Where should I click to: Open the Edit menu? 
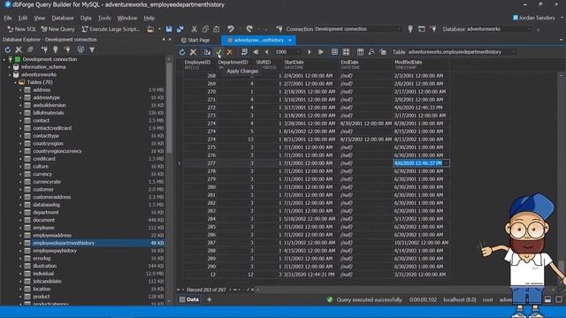[23, 18]
